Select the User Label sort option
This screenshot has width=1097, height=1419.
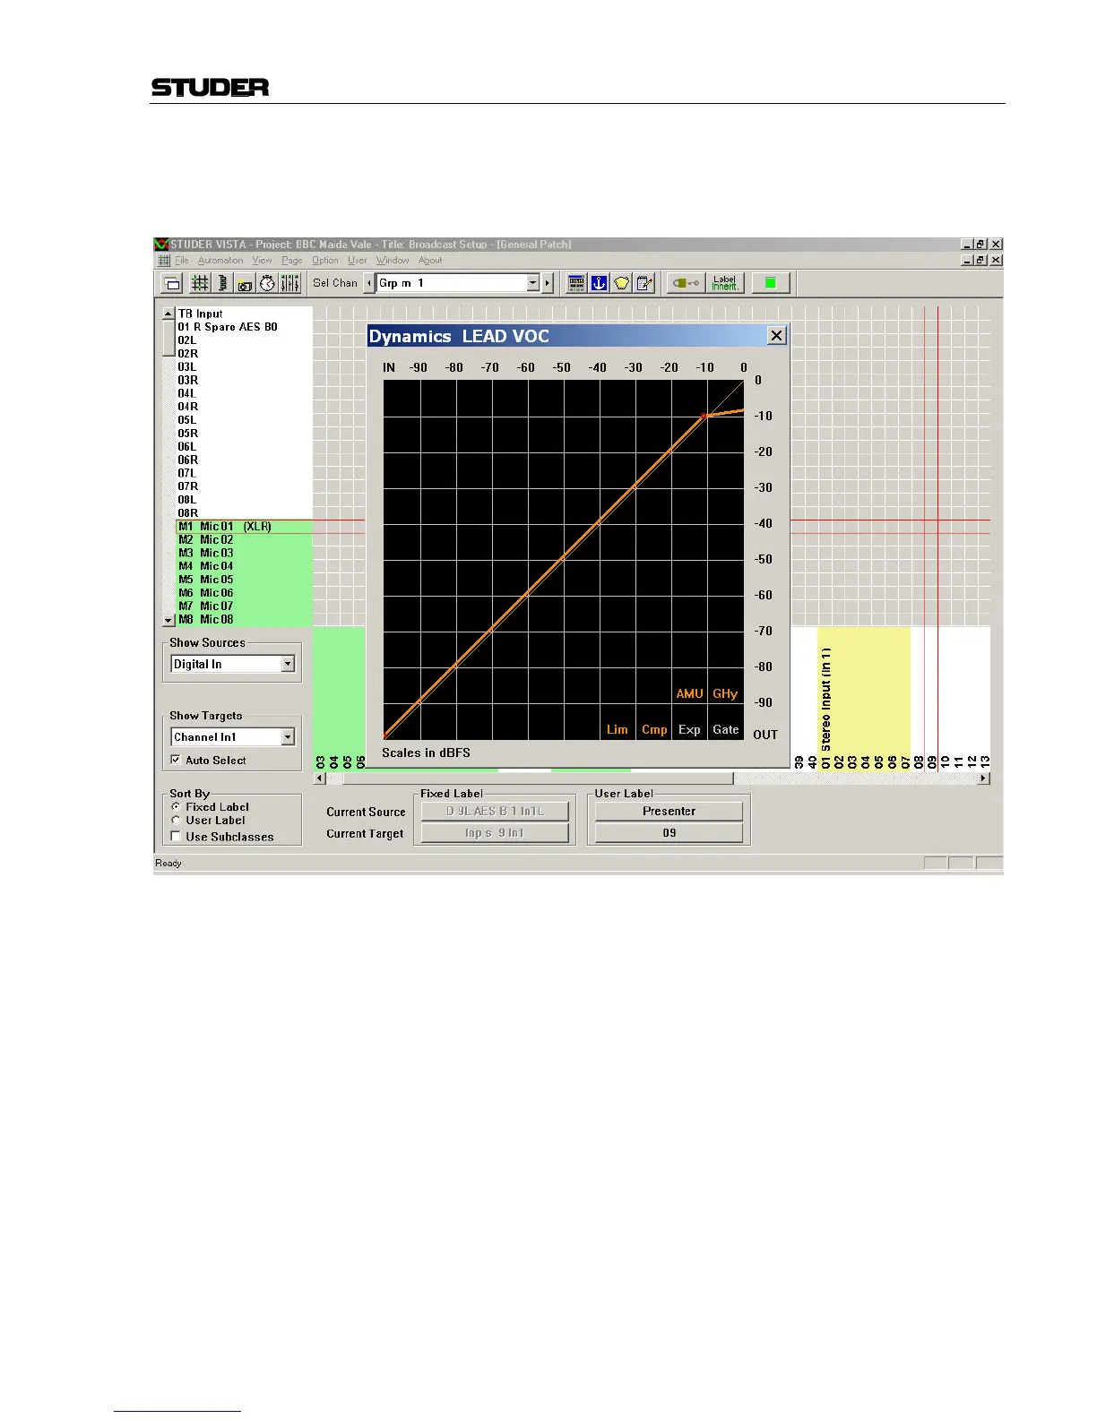177,821
